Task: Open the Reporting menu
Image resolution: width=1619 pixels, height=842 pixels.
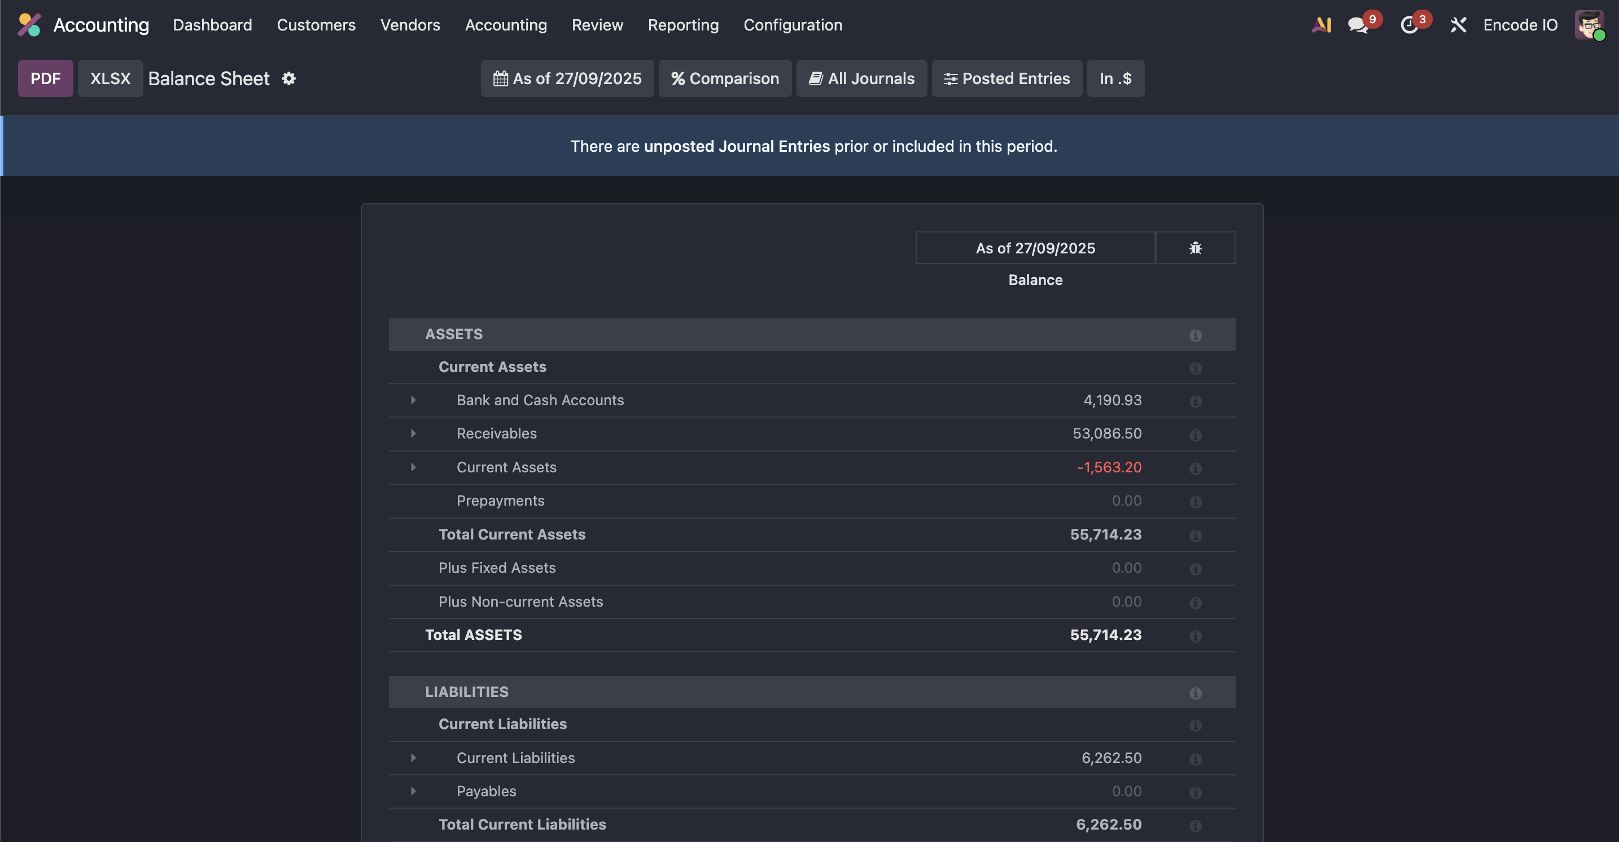Action: pyautogui.click(x=683, y=25)
